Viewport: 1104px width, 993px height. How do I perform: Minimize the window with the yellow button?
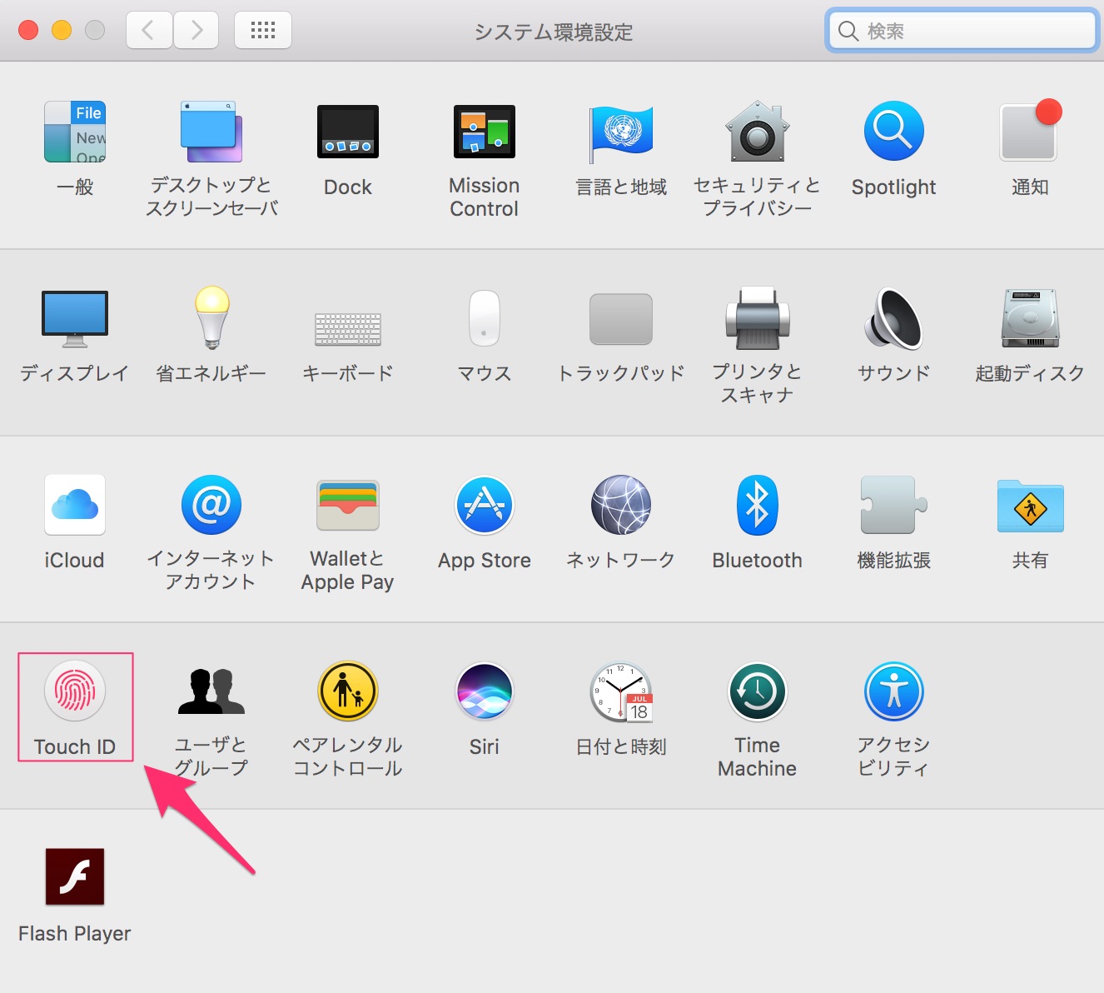click(x=62, y=31)
